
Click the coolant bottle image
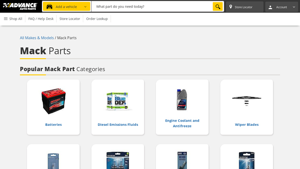[x=182, y=100]
